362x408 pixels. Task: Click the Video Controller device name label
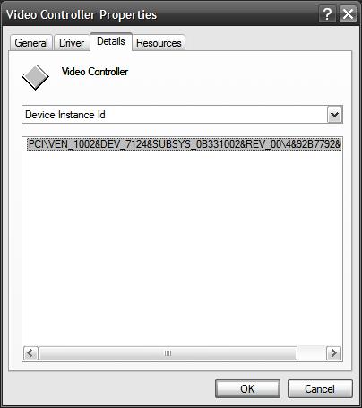click(x=95, y=72)
